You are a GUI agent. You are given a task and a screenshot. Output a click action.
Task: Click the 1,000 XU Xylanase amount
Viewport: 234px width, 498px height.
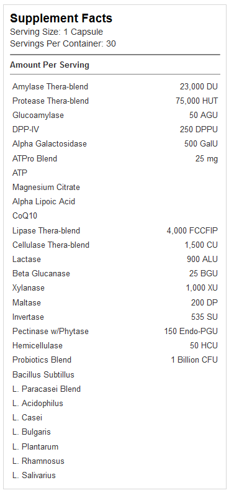tap(202, 288)
